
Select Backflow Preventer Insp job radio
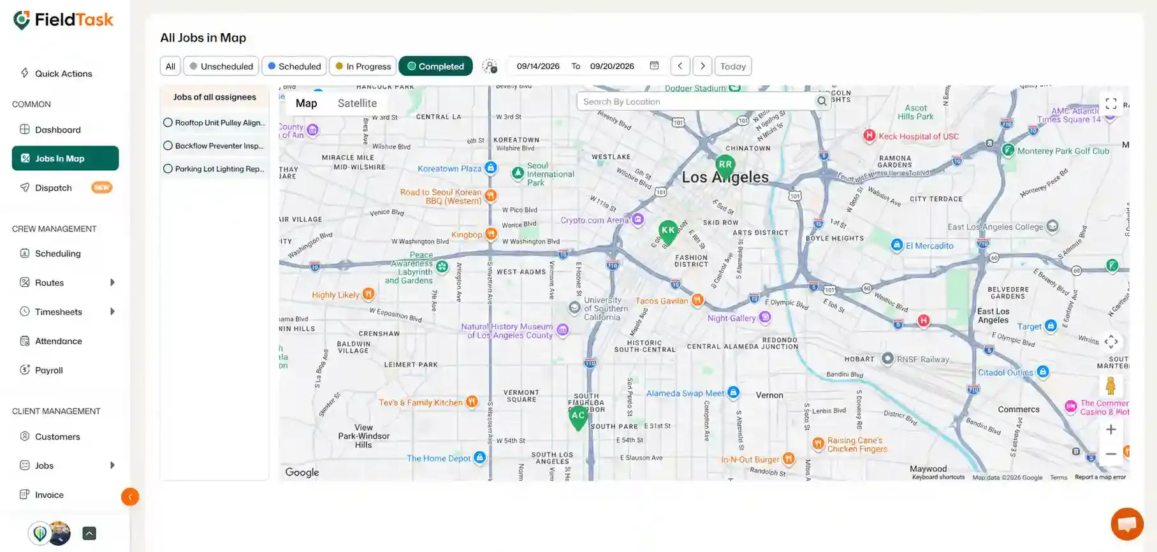coord(168,145)
